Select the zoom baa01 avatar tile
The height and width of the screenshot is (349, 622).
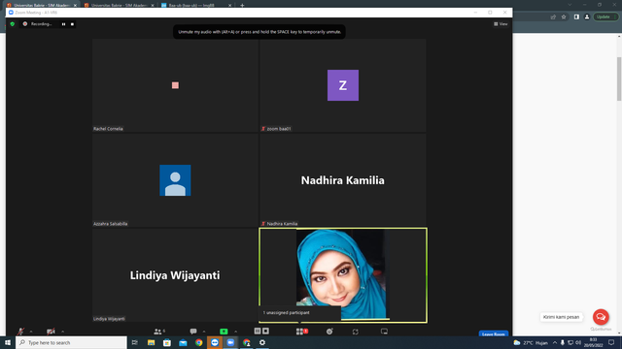coord(343,85)
